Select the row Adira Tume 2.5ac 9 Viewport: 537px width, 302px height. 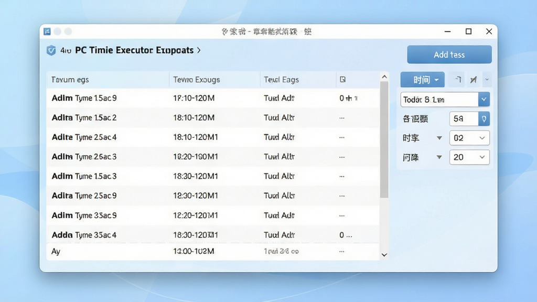(213, 196)
